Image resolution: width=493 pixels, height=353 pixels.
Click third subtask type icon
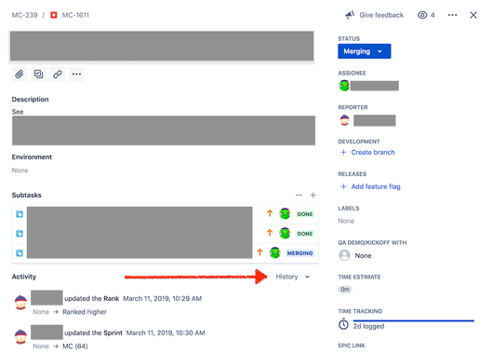click(20, 253)
